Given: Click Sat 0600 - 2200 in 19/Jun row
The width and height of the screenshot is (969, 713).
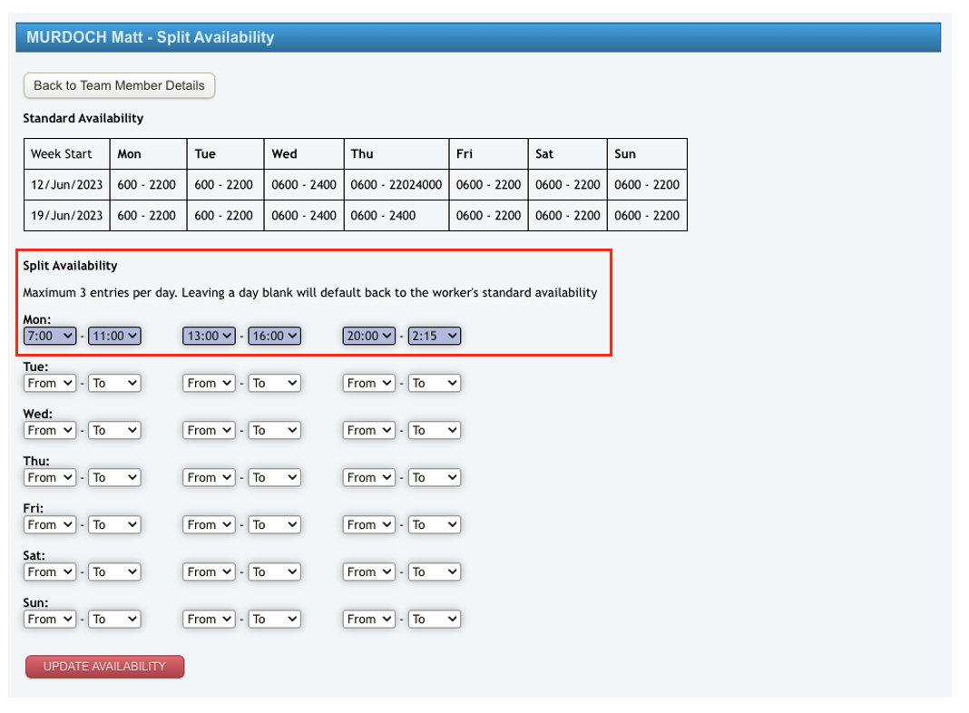Looking at the screenshot, I should tap(568, 216).
